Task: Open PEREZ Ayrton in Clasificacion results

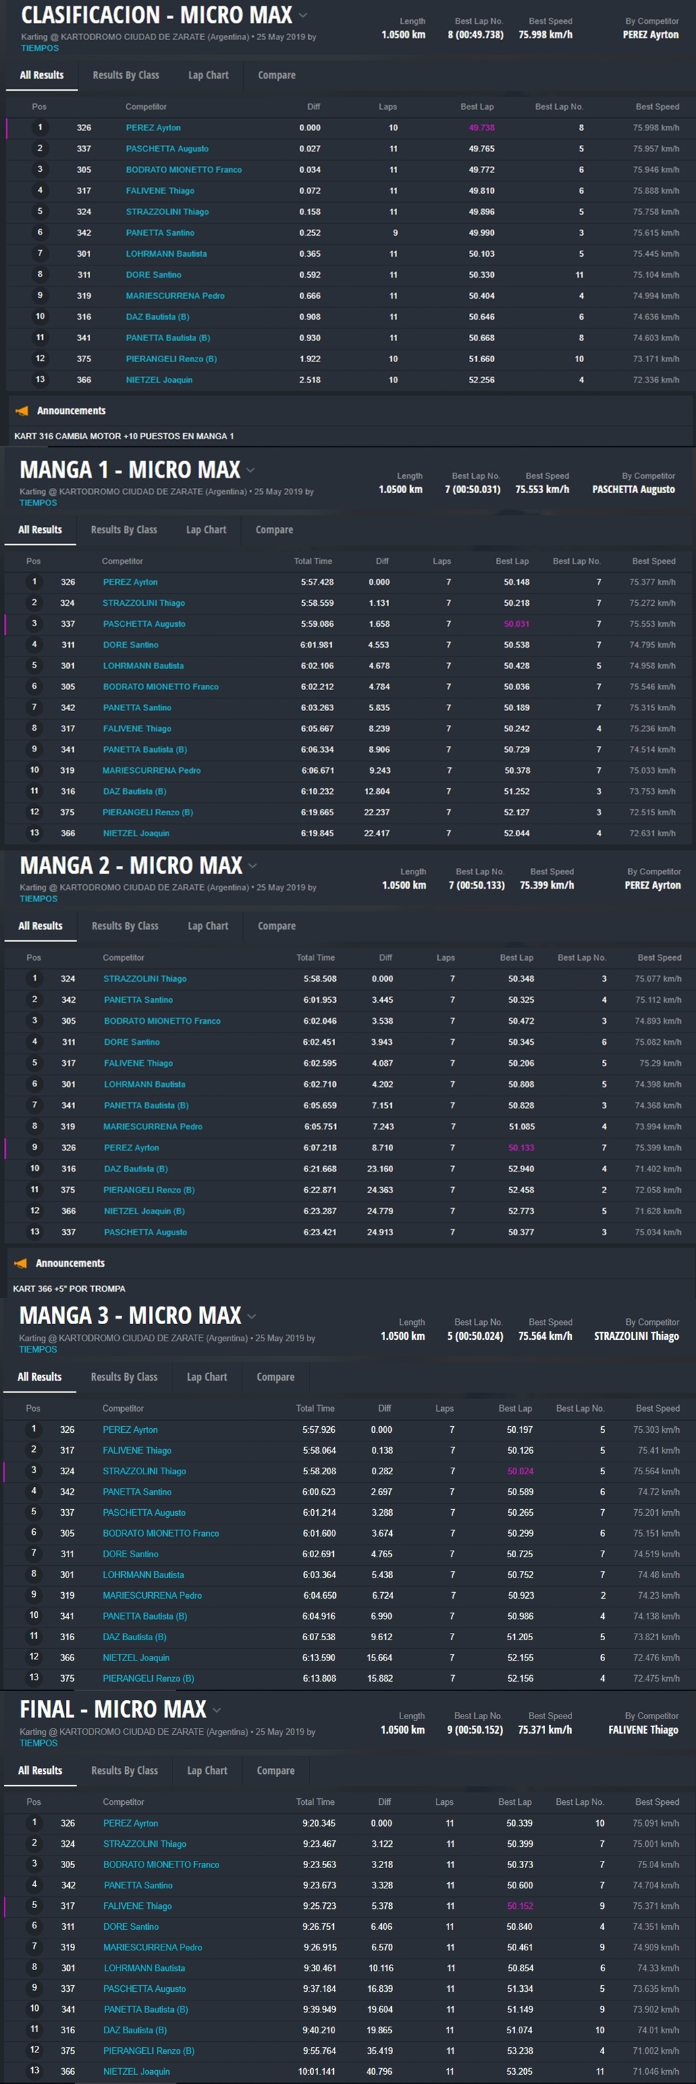Action: pos(153,128)
